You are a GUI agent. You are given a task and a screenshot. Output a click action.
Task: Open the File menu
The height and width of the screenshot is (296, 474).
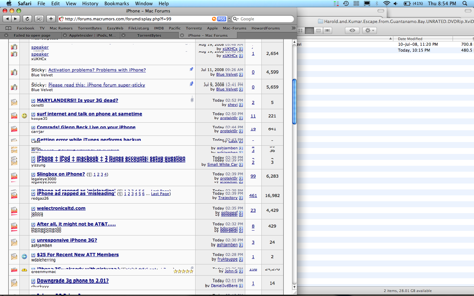click(41, 3)
